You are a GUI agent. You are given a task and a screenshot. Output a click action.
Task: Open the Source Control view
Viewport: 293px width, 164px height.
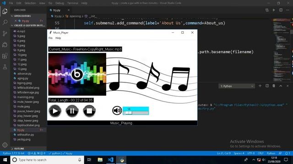(5, 33)
